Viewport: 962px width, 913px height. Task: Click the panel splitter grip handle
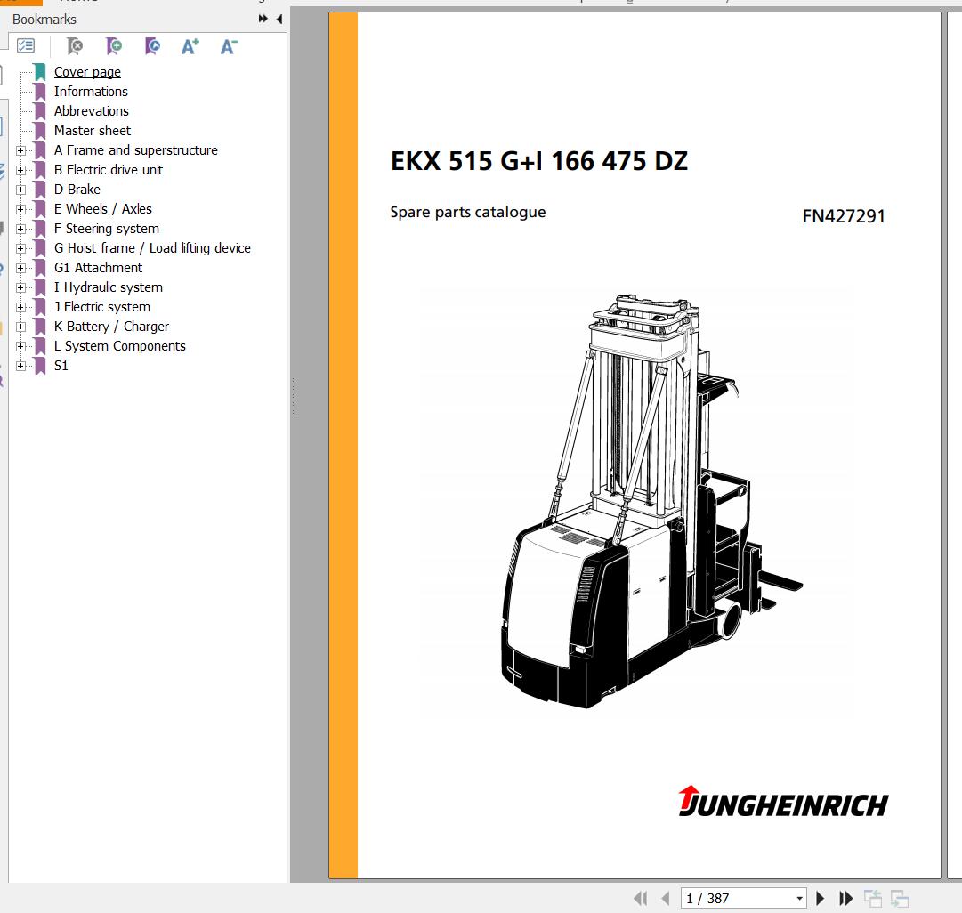click(295, 398)
